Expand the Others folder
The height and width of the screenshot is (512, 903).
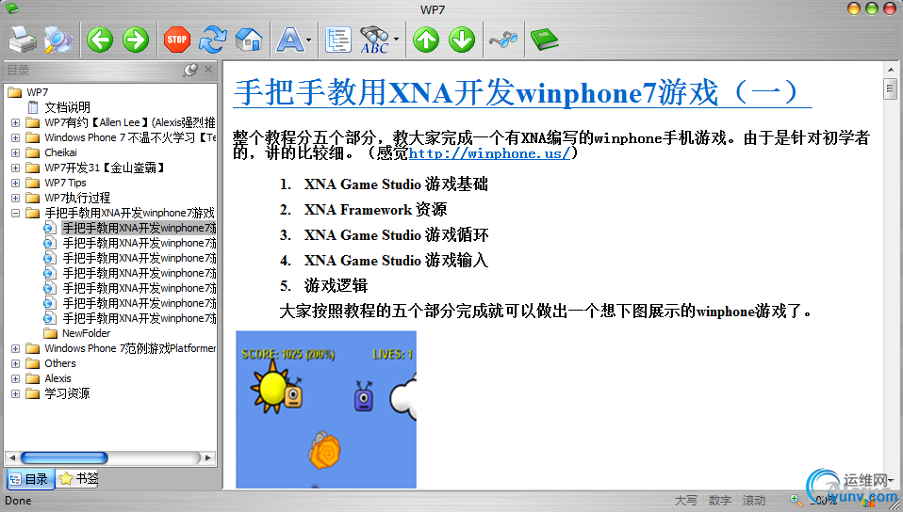click(15, 363)
